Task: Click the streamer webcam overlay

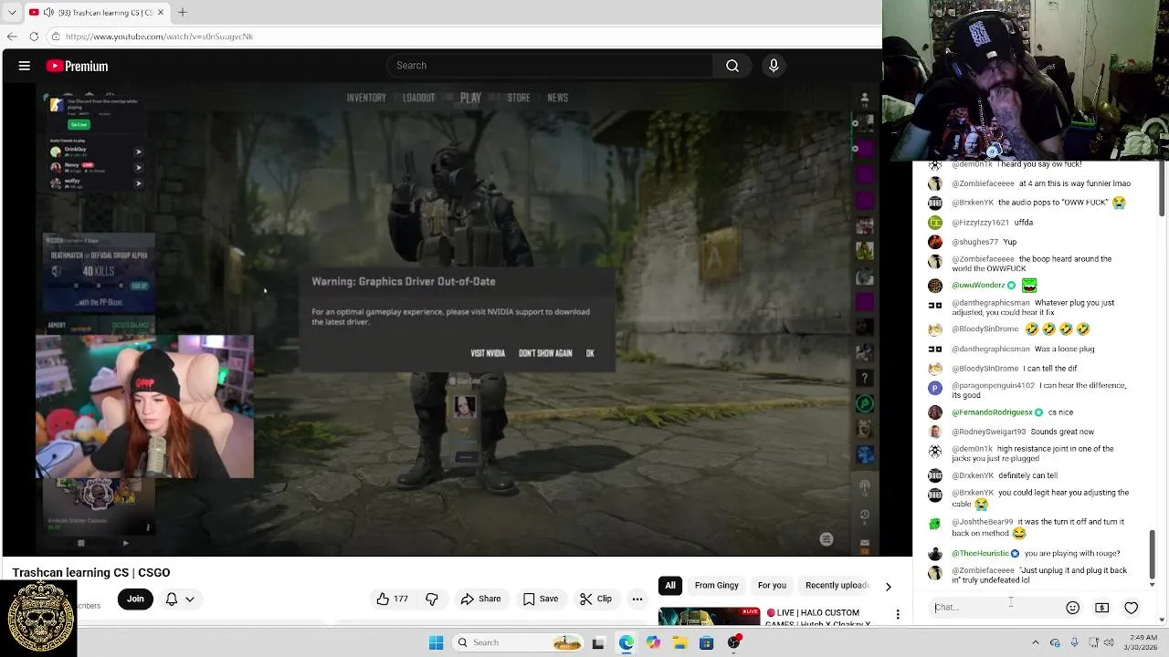Action: (144, 406)
